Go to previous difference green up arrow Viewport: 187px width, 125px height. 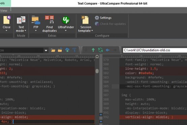click(93, 50)
